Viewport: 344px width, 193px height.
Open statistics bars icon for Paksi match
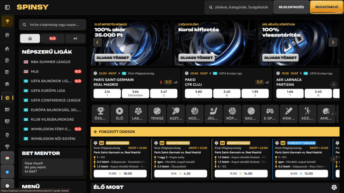coord(267,82)
